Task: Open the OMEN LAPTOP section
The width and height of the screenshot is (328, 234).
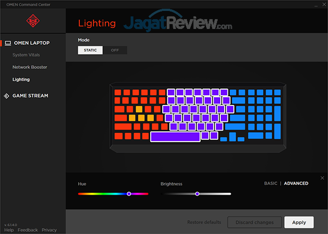Action: 32,43
